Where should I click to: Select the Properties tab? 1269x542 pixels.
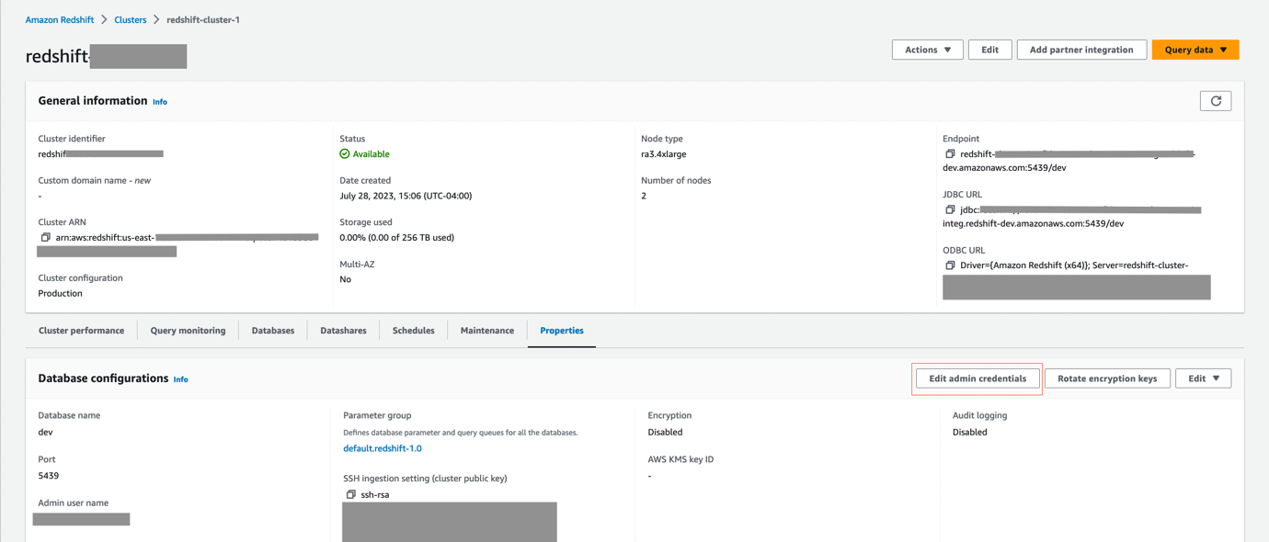[x=562, y=331]
